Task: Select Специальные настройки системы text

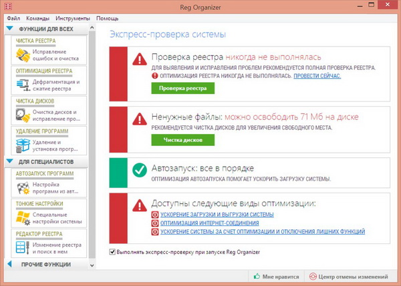Action: [x=57, y=218]
